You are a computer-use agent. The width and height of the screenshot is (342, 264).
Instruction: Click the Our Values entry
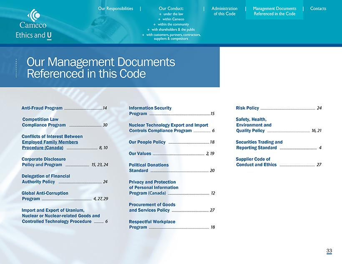[140, 154]
